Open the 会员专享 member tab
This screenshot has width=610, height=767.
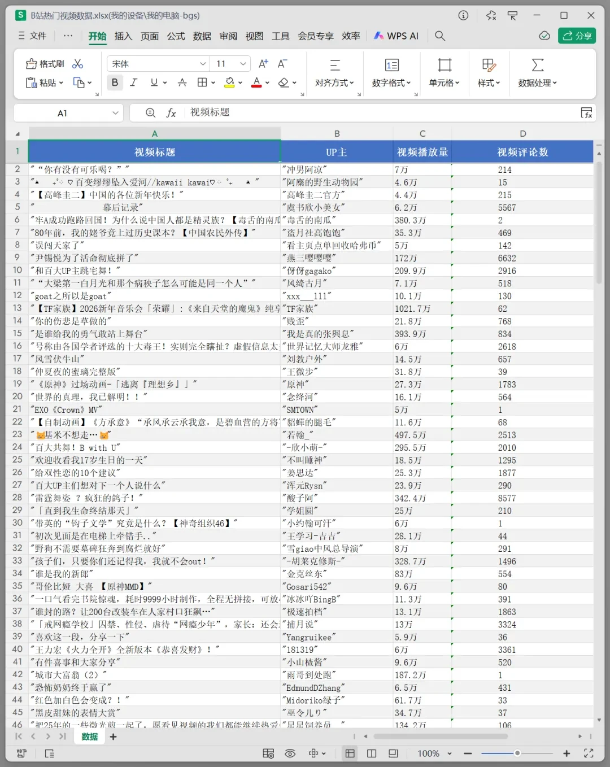tap(315, 36)
